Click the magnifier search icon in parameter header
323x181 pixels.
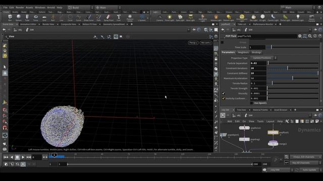[310, 36]
